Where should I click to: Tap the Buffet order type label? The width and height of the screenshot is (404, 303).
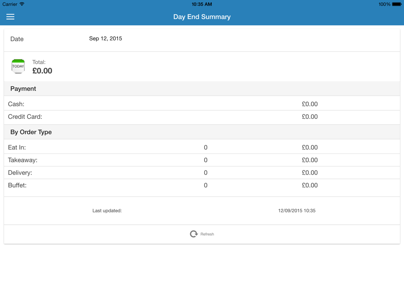tap(17, 185)
